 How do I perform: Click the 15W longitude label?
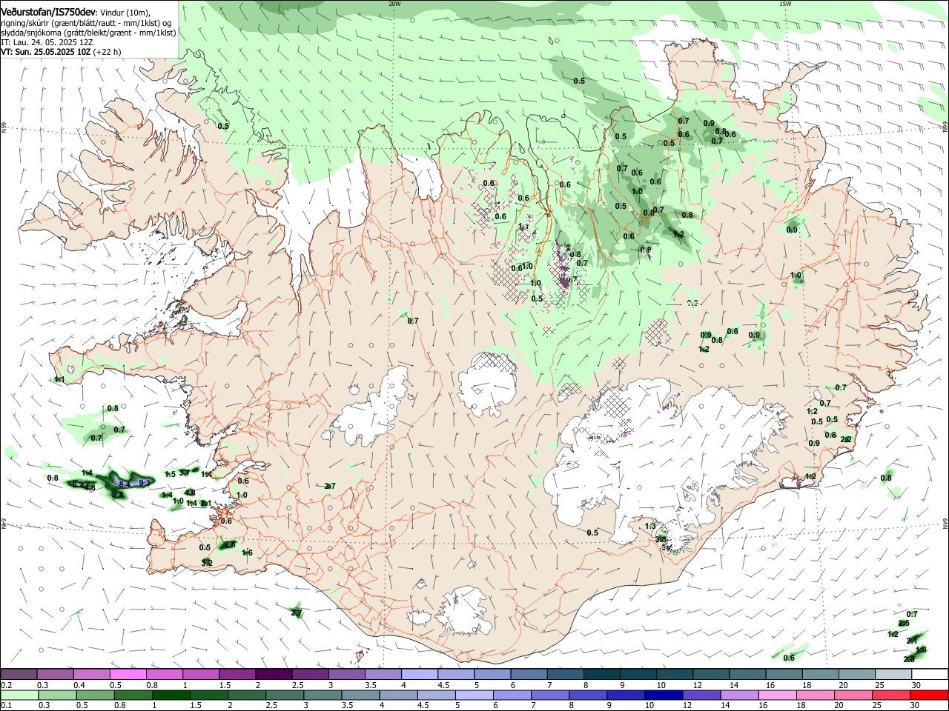point(785,4)
